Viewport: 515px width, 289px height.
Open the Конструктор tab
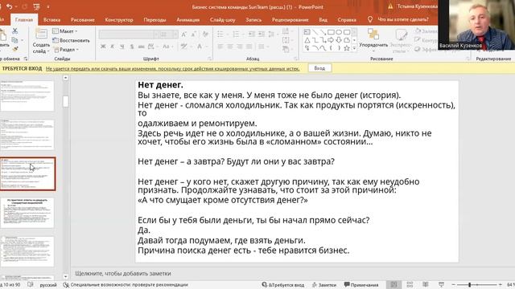click(119, 19)
